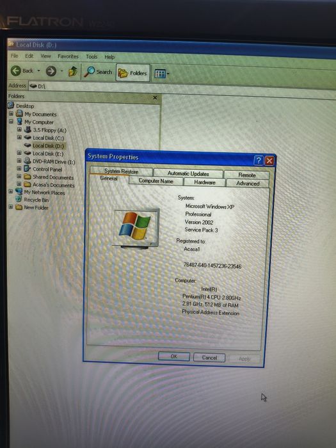
Task: Switch to Advanced tab
Action: pos(248,184)
